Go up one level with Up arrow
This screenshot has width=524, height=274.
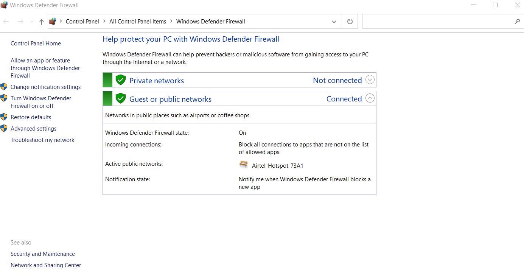(x=42, y=22)
